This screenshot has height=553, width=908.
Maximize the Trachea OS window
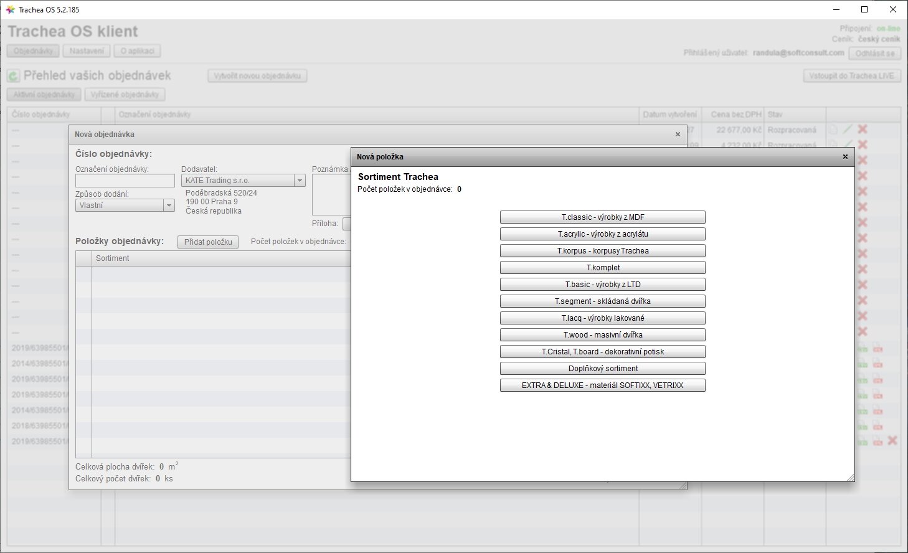(x=864, y=9)
